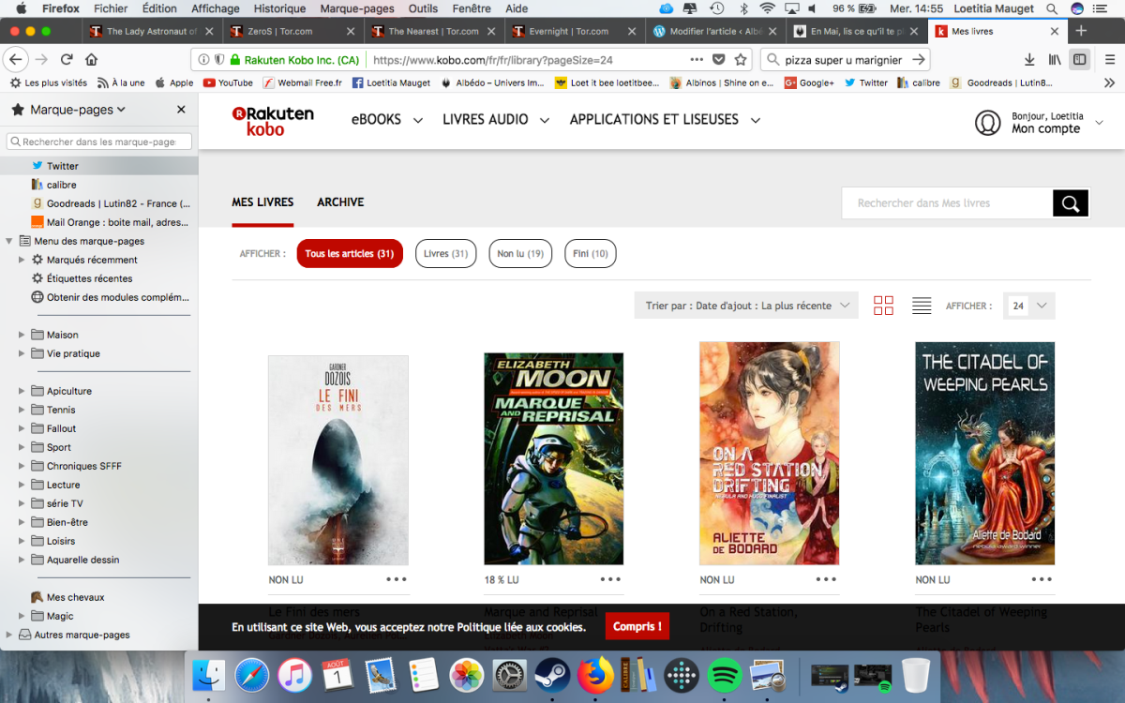Open the Mon compte profile icon
This screenshot has height=703, width=1125.
pyautogui.click(x=988, y=123)
